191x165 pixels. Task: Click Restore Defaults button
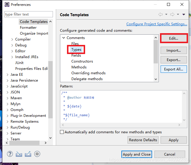pyautogui.click(x=143, y=140)
